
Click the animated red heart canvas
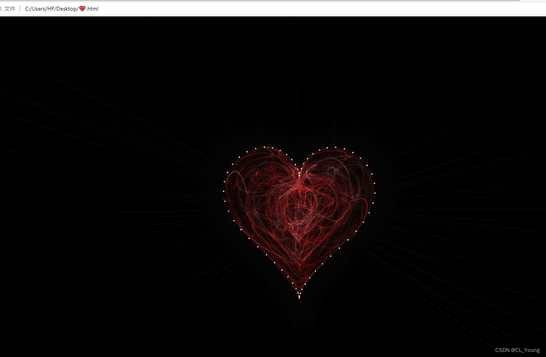pyautogui.click(x=299, y=222)
